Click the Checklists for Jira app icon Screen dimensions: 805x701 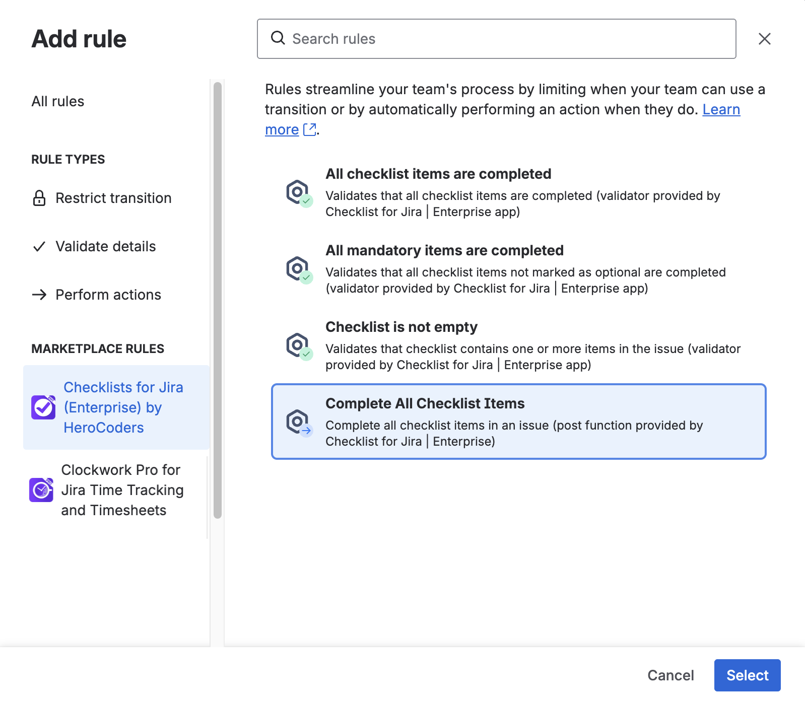pyautogui.click(x=43, y=407)
